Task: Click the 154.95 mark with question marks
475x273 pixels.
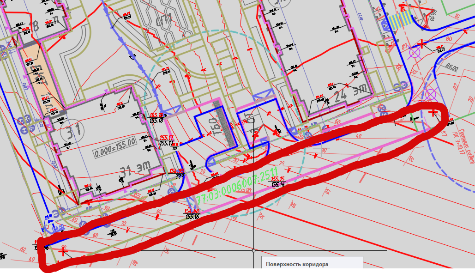Action: click(176, 173)
